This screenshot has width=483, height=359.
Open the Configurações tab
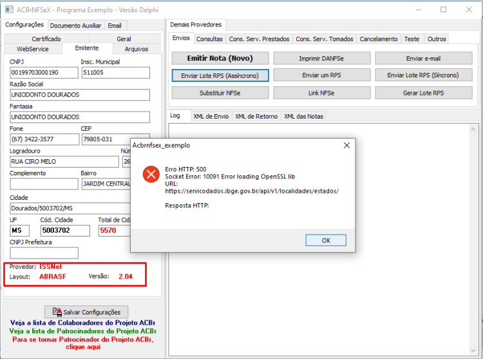(x=24, y=24)
